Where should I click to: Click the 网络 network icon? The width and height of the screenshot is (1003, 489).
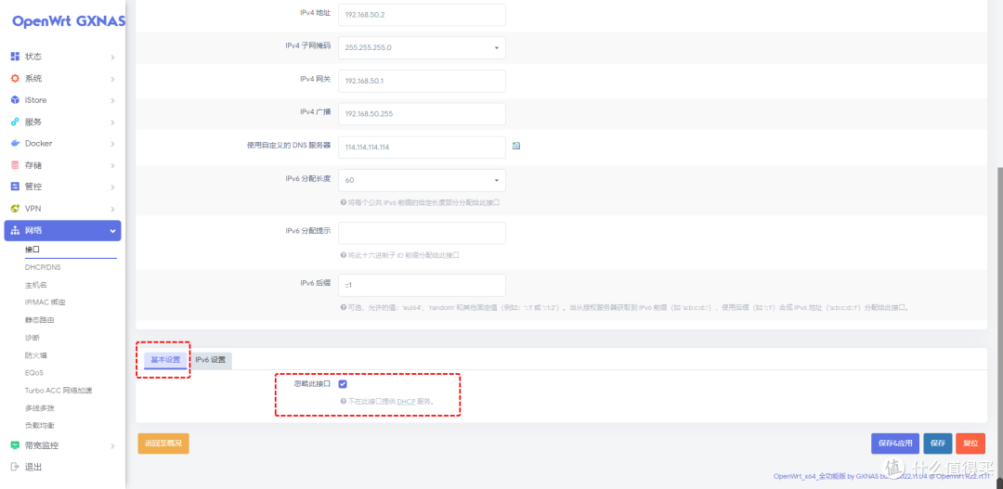point(16,231)
